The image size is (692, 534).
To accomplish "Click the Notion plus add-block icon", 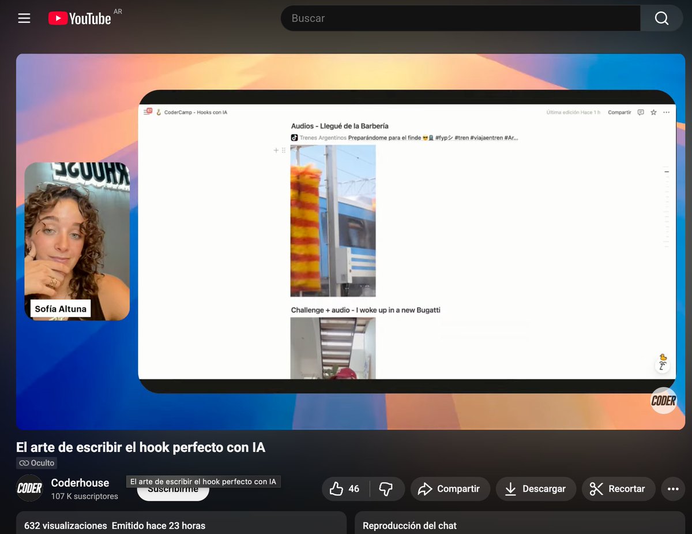I will (x=276, y=150).
